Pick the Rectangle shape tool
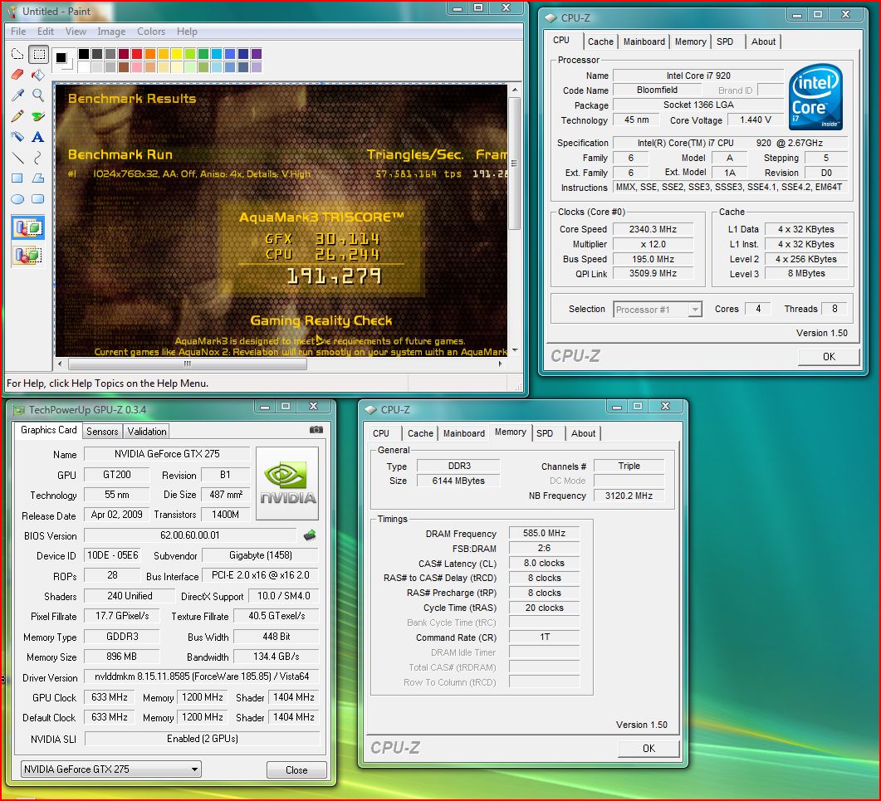This screenshot has height=801, width=881. [17, 178]
